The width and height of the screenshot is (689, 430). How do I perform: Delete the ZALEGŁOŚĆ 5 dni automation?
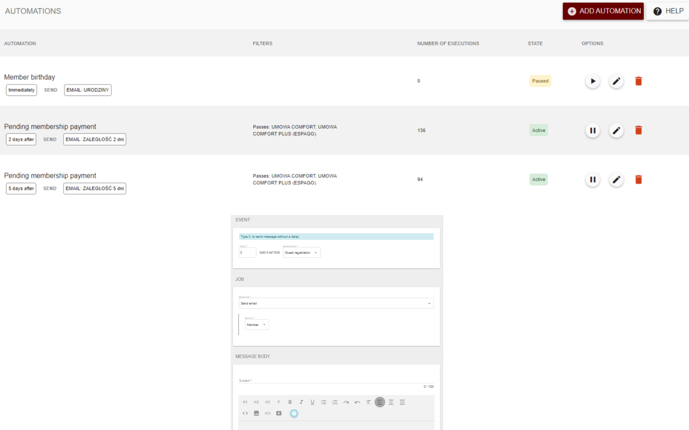638,180
